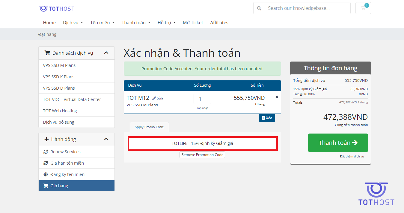Collapse the Hành động section

(x=106, y=139)
